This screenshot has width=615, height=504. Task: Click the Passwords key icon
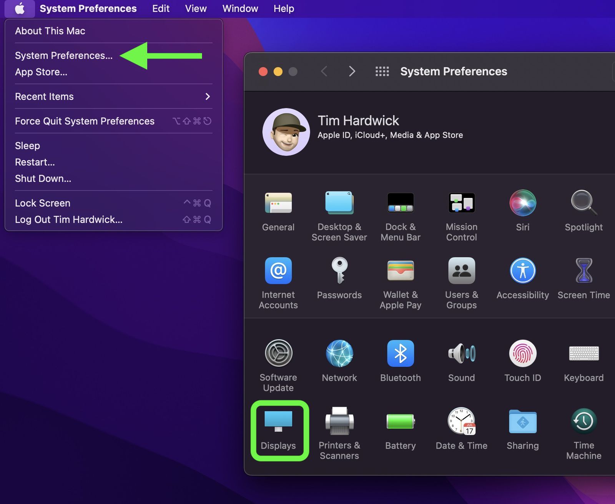pos(339,270)
